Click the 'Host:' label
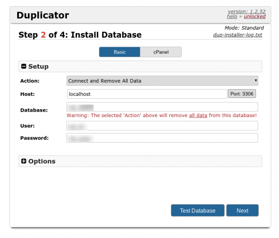The height and width of the screenshot is (238, 279). click(28, 94)
